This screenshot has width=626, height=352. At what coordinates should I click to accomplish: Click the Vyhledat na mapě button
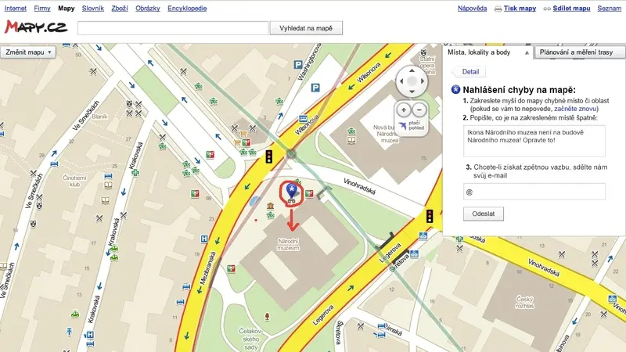tap(306, 28)
